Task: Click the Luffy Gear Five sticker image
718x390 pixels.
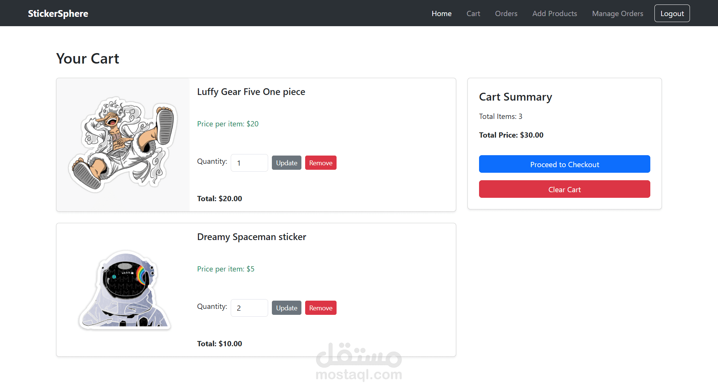Action: (x=123, y=145)
